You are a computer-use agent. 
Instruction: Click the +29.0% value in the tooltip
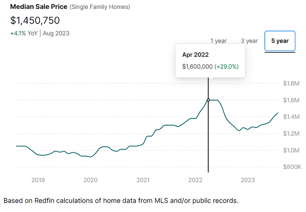pos(226,66)
